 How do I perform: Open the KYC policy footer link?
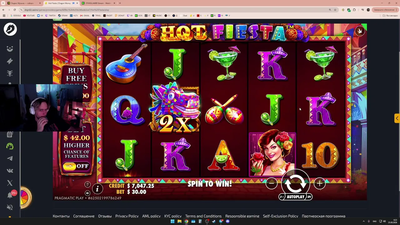click(173, 216)
